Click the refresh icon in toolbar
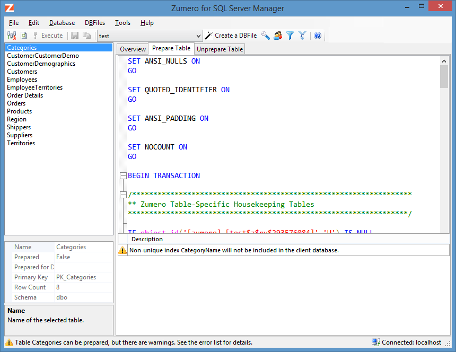 (23, 36)
